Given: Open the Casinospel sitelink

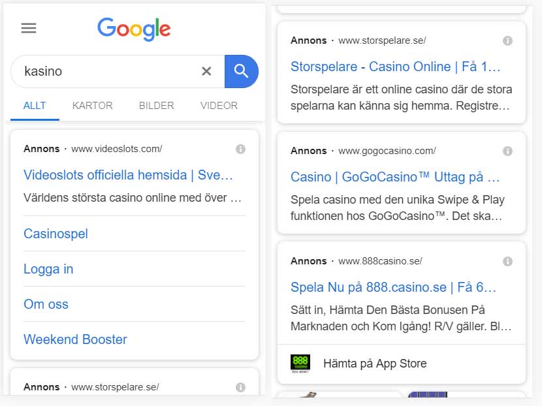Looking at the screenshot, I should click(56, 234).
